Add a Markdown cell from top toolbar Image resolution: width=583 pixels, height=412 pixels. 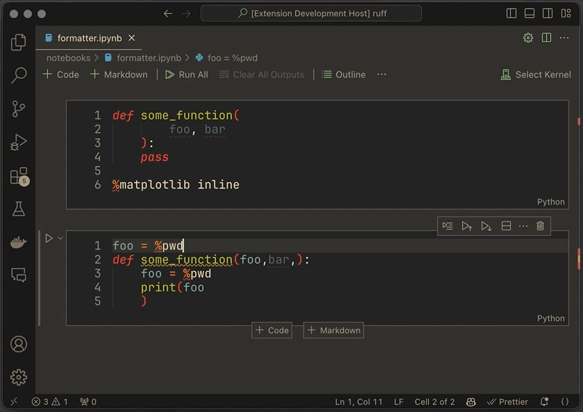click(x=119, y=74)
